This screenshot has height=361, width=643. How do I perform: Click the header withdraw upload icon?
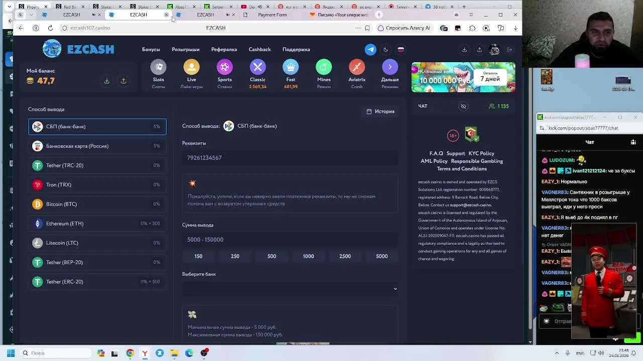479,50
